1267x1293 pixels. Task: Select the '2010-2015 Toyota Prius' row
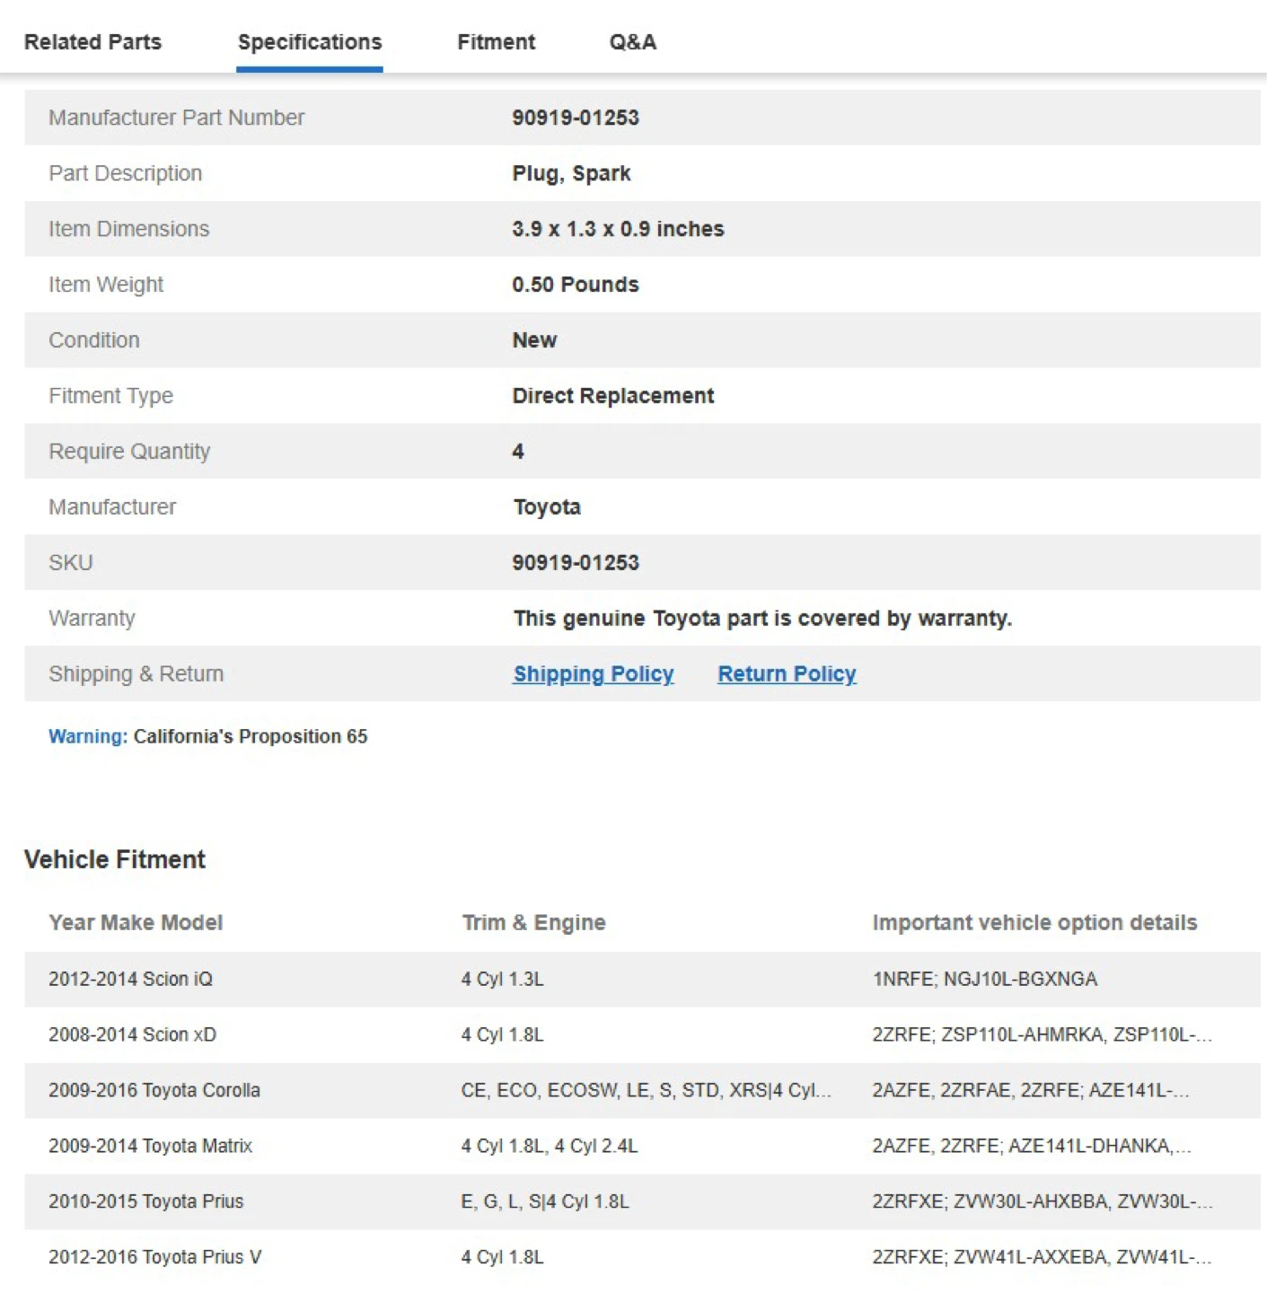point(642,1202)
